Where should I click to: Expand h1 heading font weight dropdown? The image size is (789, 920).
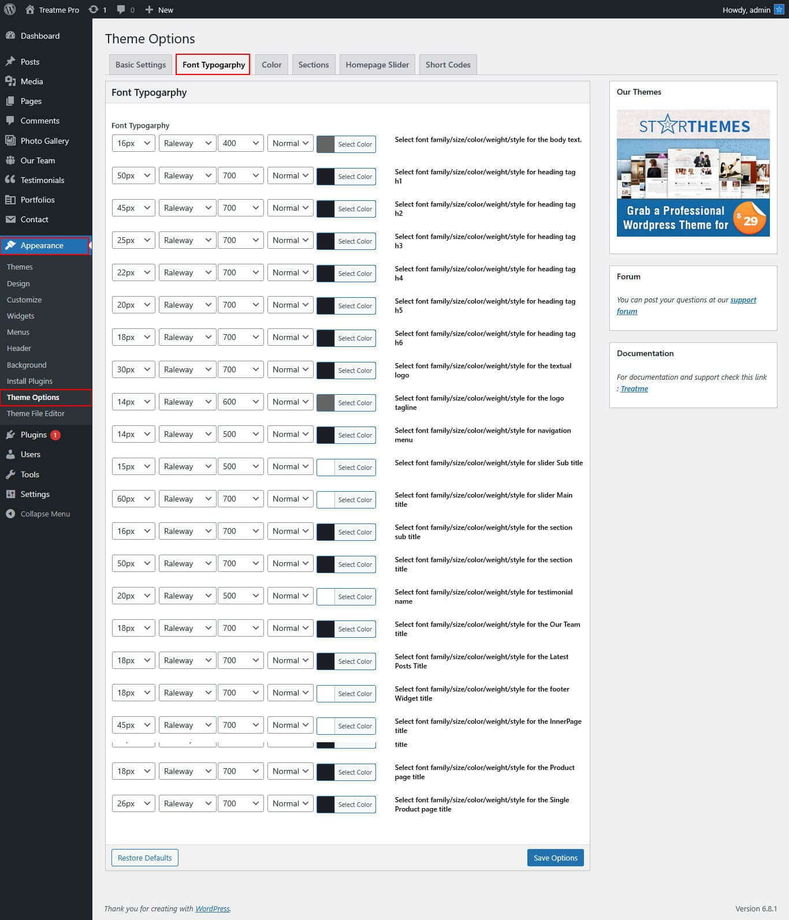tap(240, 175)
